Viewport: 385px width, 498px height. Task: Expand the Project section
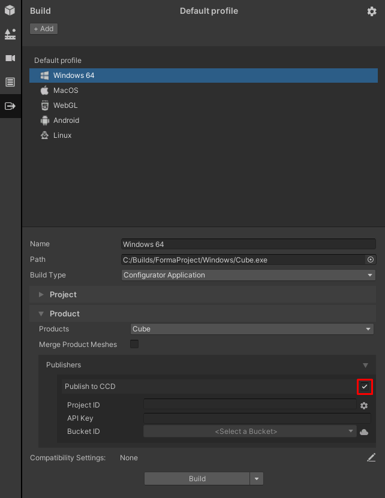pos(63,295)
